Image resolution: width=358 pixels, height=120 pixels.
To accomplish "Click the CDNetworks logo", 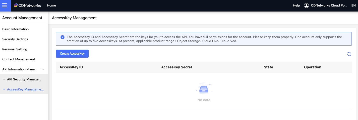I will pos(27,6).
